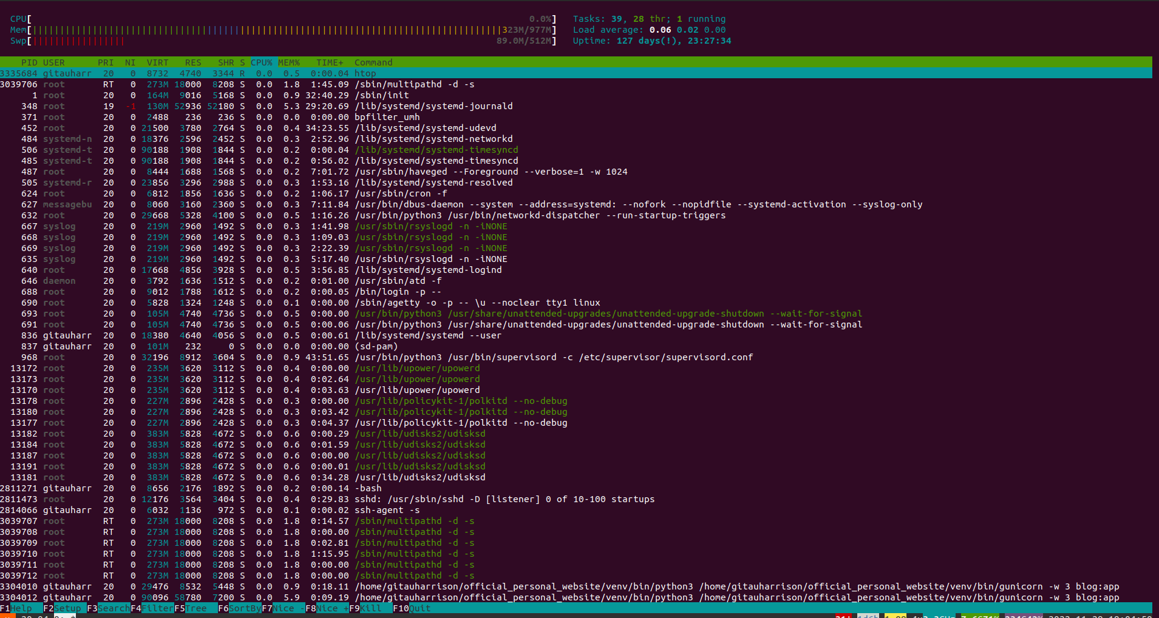Select the /usr/sbin/atd -f row
The width and height of the screenshot is (1159, 618).
(x=576, y=281)
